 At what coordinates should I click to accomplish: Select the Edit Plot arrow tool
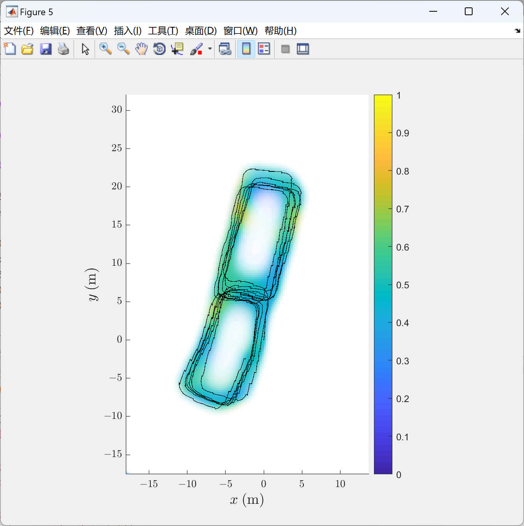(85, 49)
